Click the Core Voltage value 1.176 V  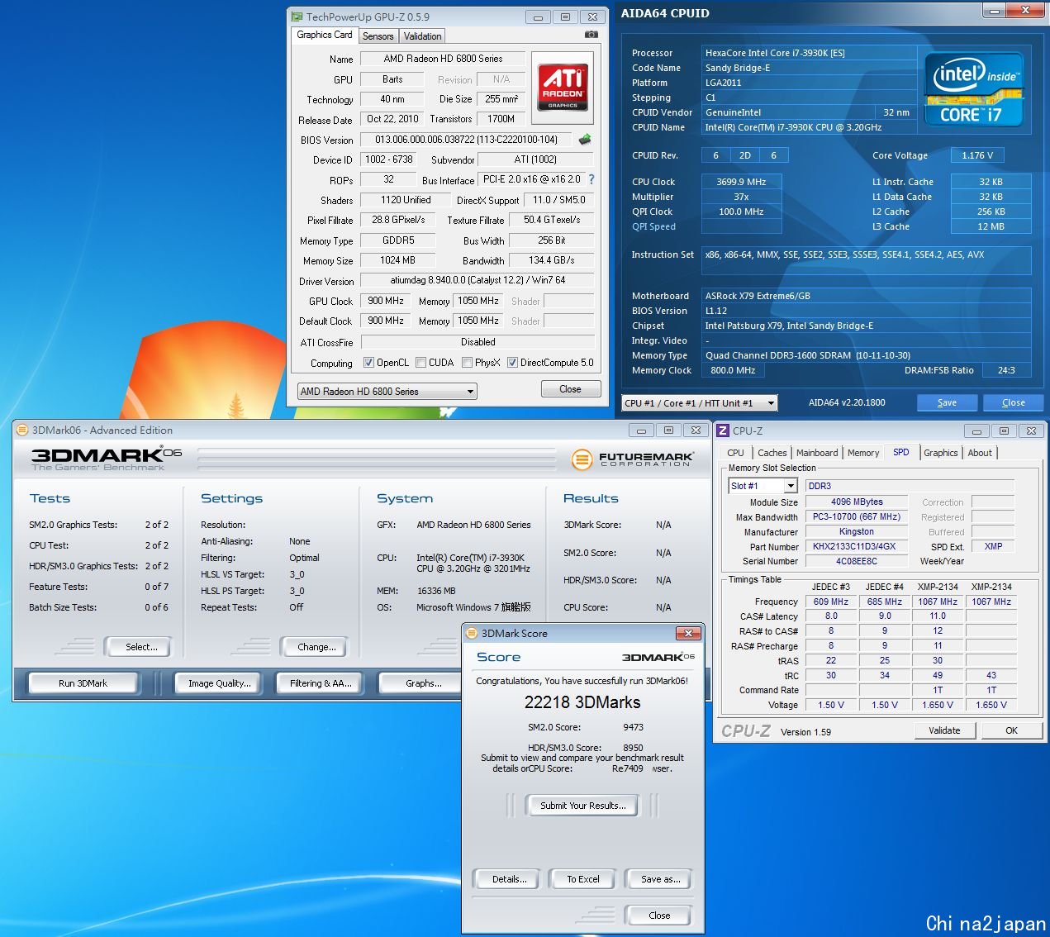pos(977,155)
